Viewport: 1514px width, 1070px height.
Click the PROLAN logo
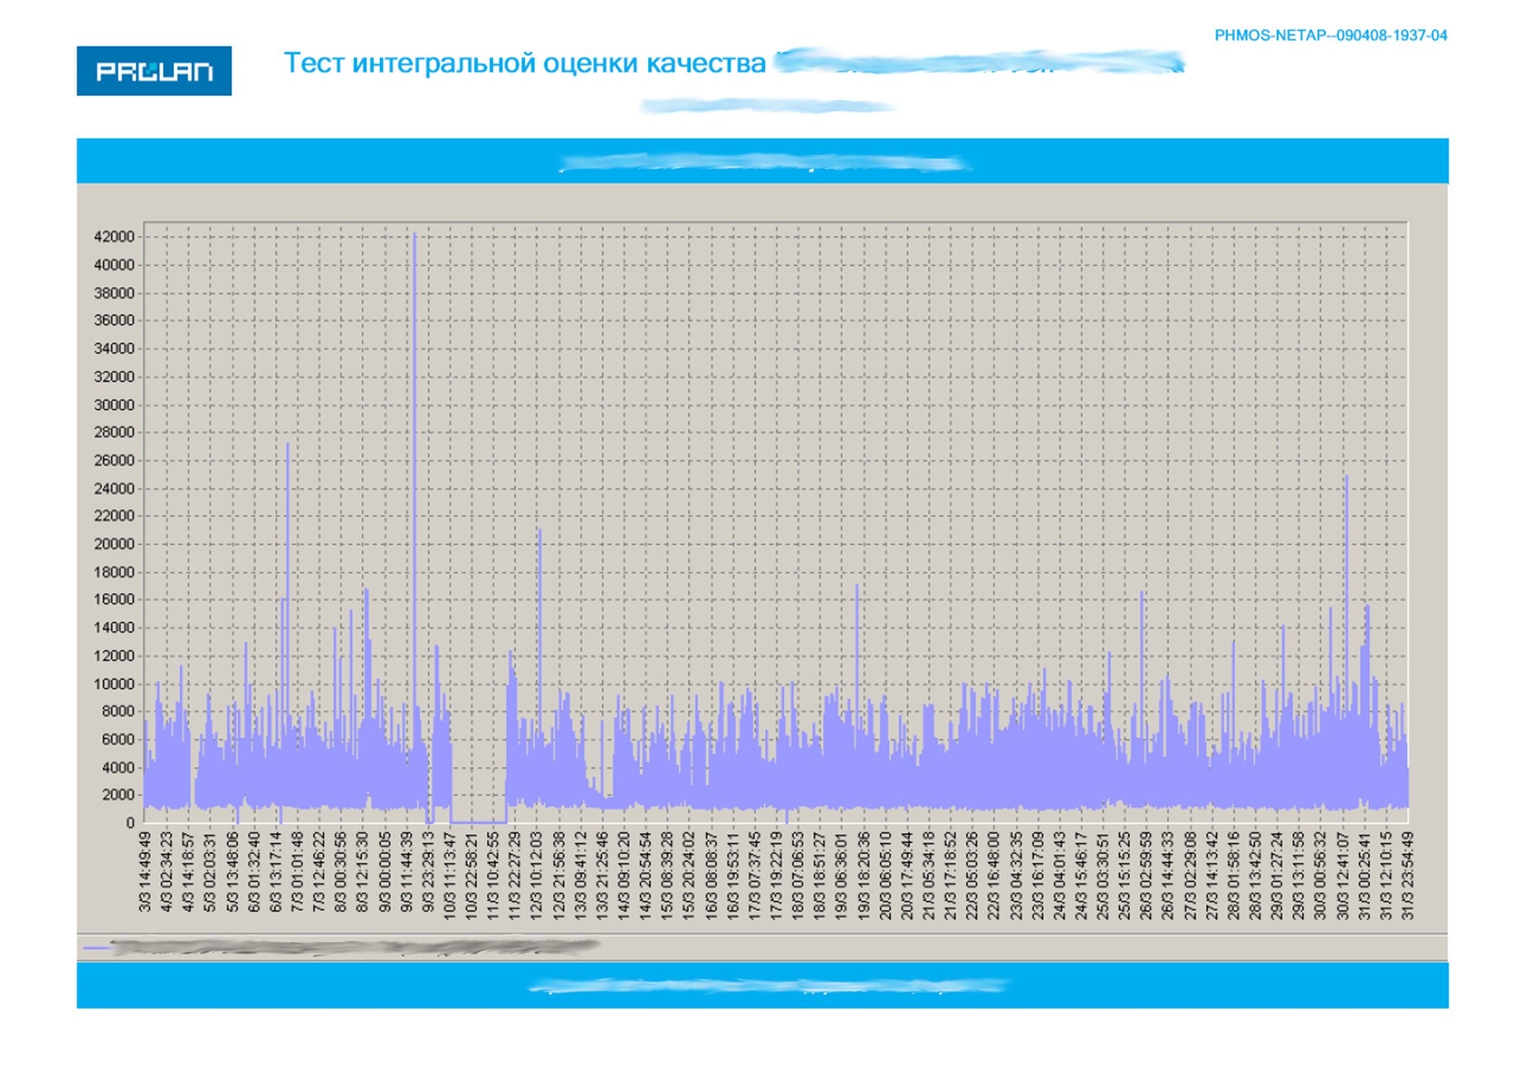click(x=154, y=71)
